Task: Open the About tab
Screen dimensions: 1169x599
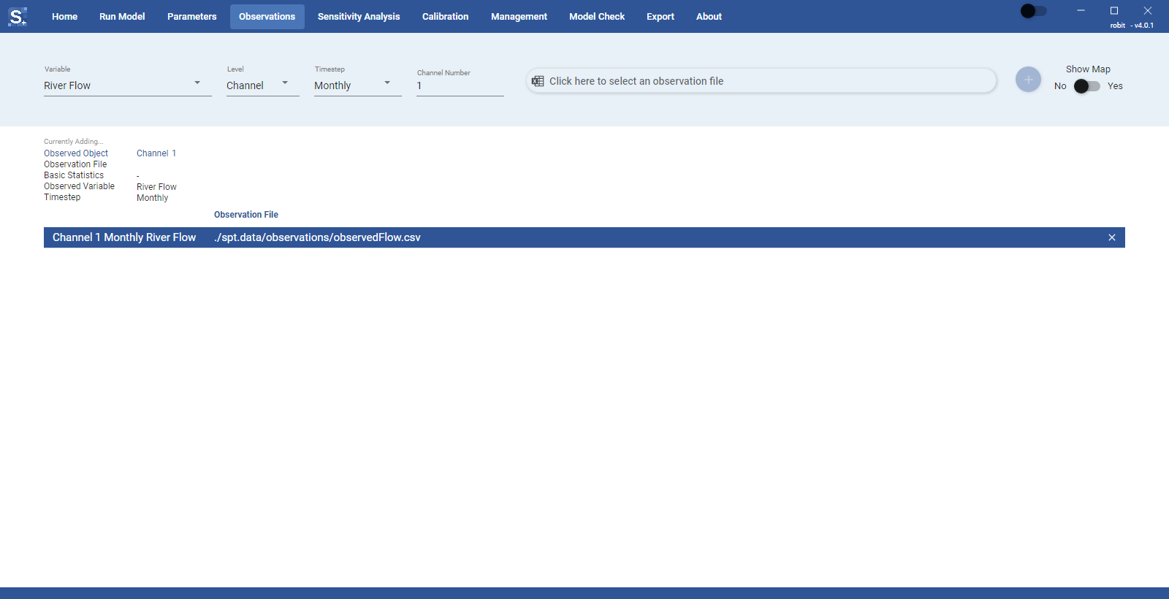Action: 709,17
